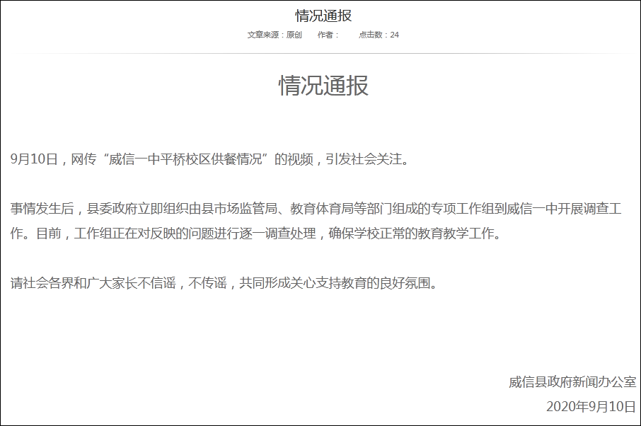This screenshot has width=641, height=426.
Task: Click the words 良好氛围
Action: coord(405,284)
